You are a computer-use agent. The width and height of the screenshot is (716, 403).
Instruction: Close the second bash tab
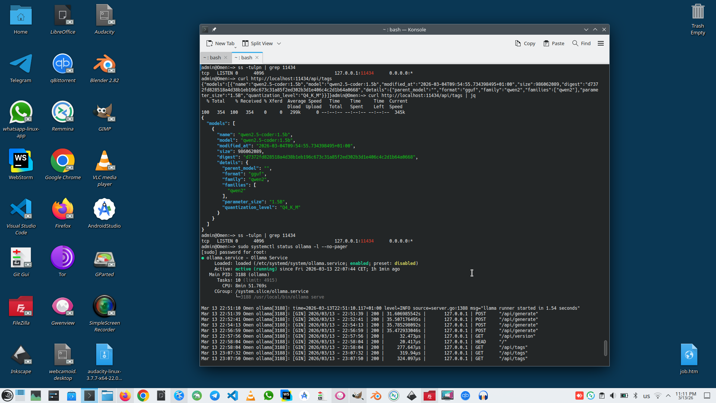tap(257, 57)
